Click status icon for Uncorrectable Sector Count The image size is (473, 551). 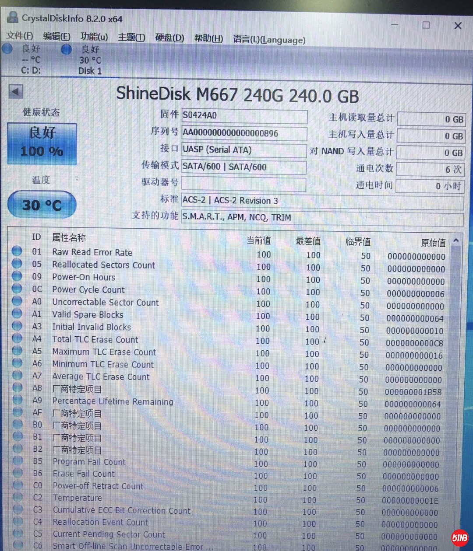pos(17,301)
